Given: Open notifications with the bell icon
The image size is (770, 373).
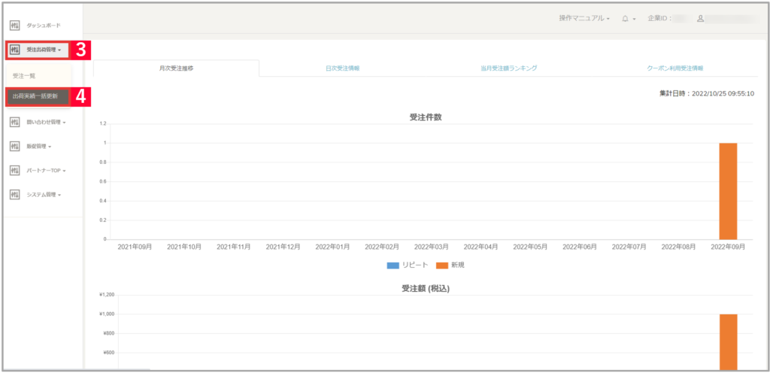Looking at the screenshot, I should 625,19.
